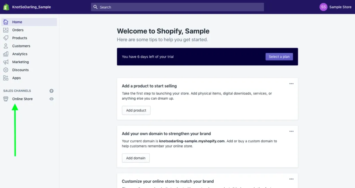The height and width of the screenshot is (188, 355).
Task: Click the Orders inbox icon
Action: point(6,30)
